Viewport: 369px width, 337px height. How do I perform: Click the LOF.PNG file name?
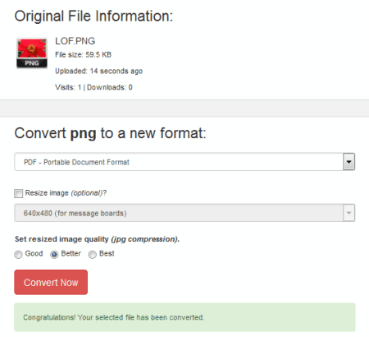click(75, 41)
